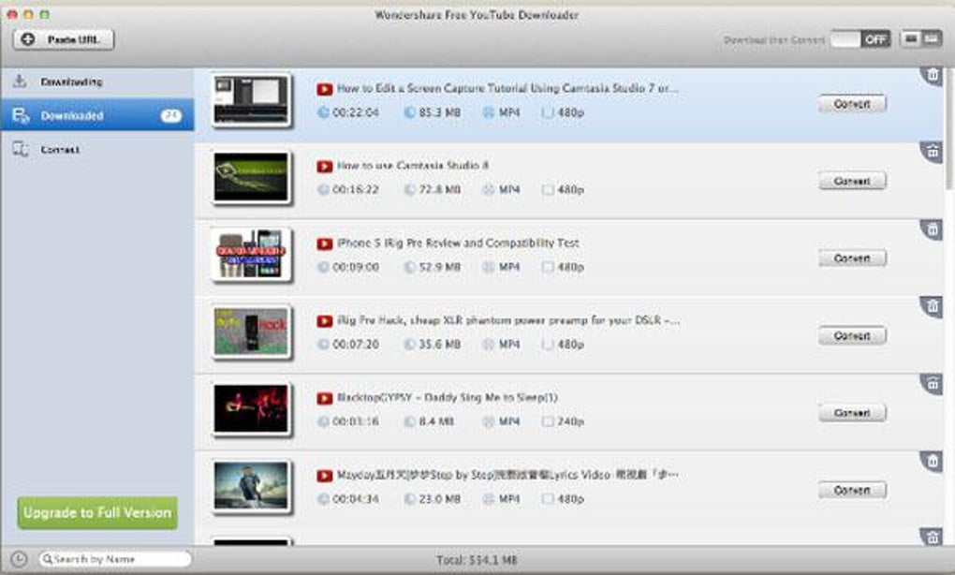Delete the iPhone 5 iRig Pre Review video

933,229
